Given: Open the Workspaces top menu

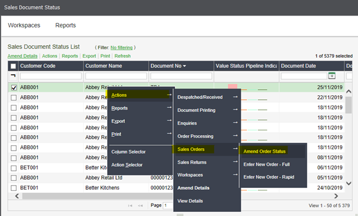Looking at the screenshot, I should 24,26.
